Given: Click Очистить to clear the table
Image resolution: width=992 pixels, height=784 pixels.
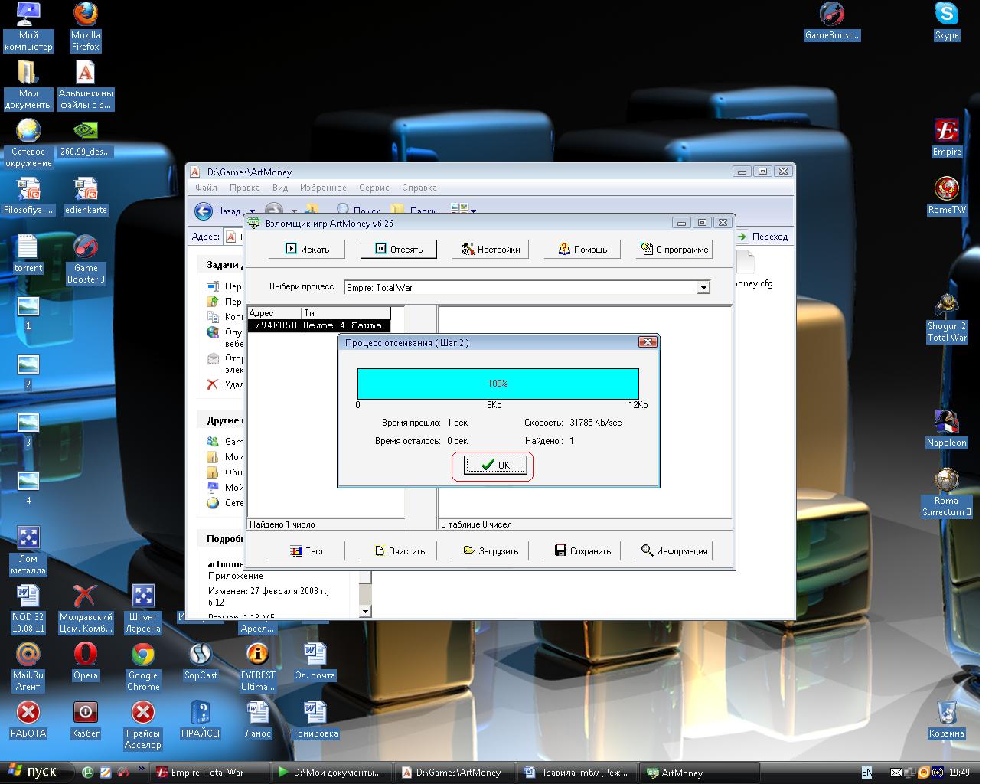Looking at the screenshot, I should click(399, 550).
